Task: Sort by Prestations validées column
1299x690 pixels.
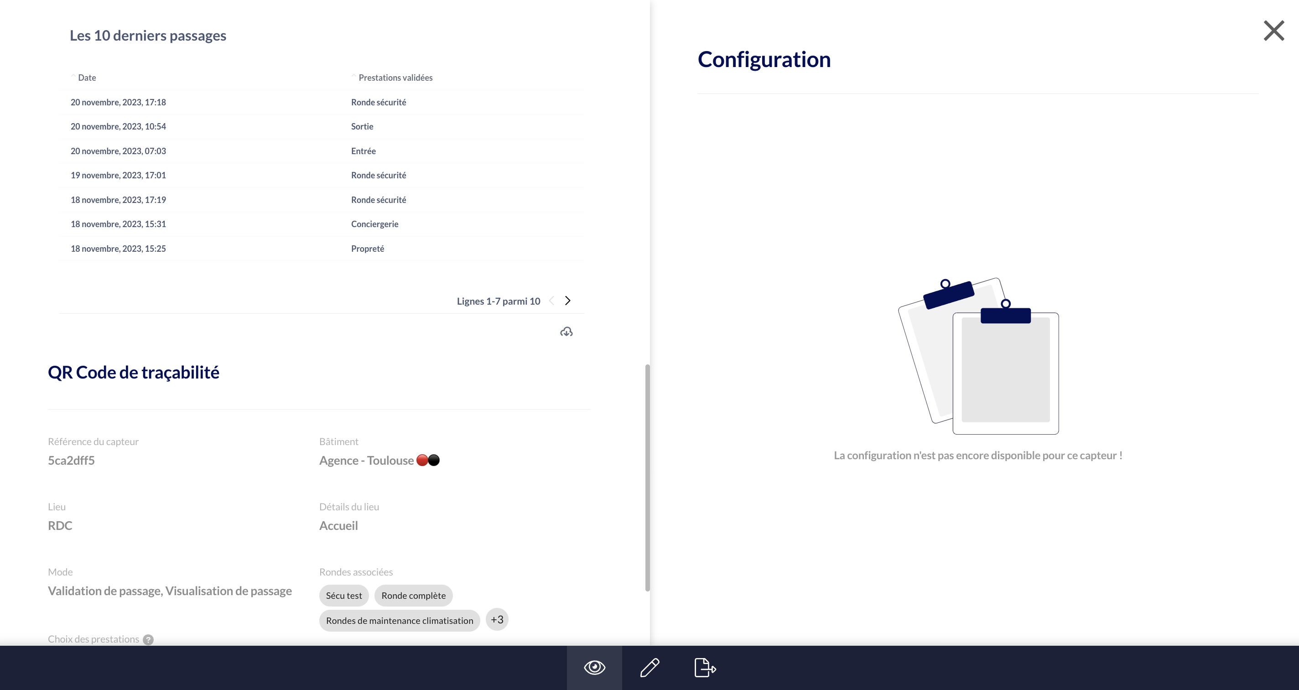Action: click(395, 78)
